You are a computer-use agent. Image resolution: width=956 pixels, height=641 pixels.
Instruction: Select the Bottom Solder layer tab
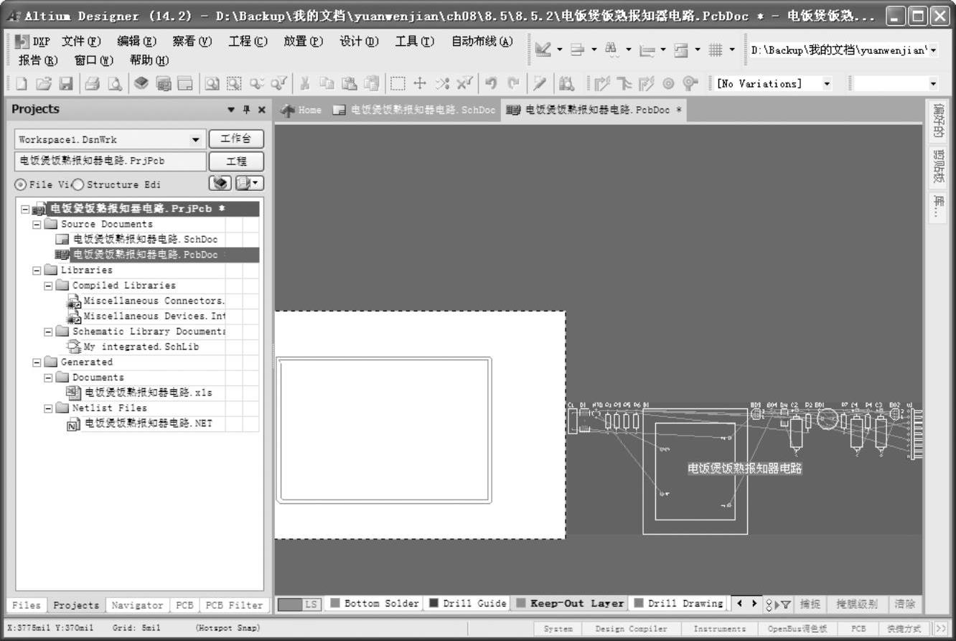(x=374, y=604)
